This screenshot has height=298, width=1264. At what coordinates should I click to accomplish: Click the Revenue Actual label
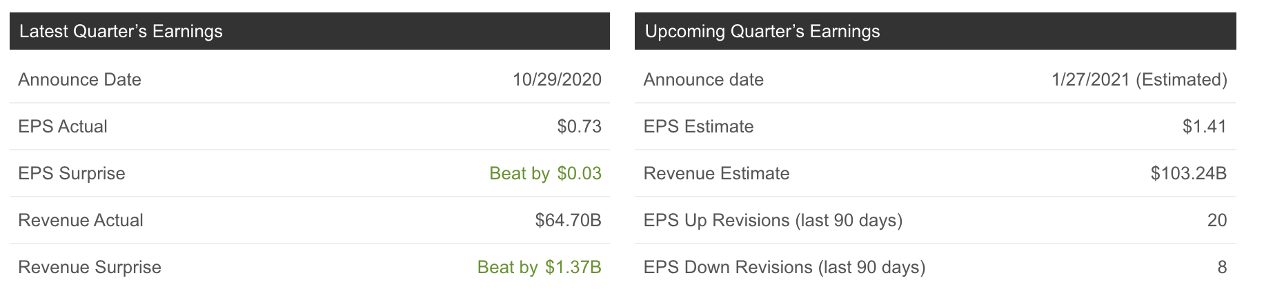81,221
